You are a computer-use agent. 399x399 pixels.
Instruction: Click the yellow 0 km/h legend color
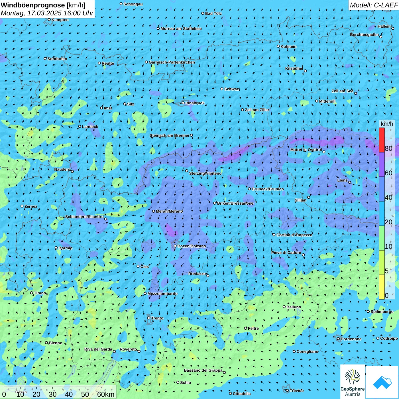pos(382,287)
